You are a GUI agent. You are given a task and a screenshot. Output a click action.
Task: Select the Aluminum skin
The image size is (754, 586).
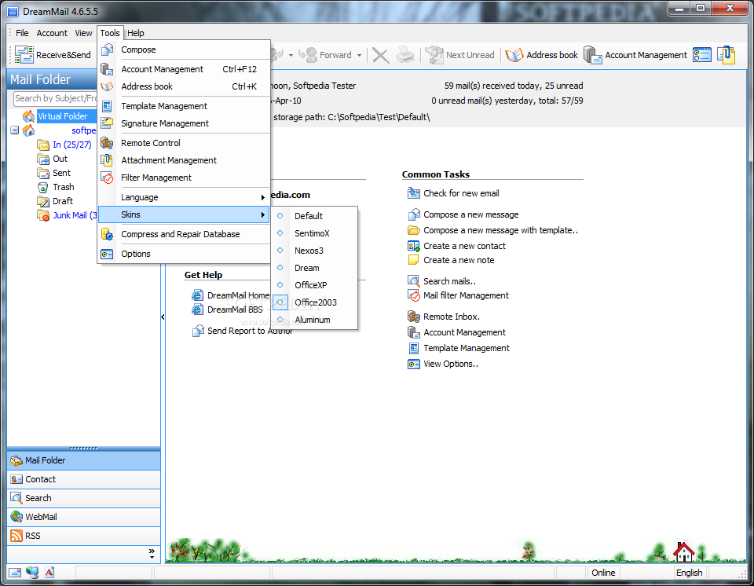tap(314, 320)
